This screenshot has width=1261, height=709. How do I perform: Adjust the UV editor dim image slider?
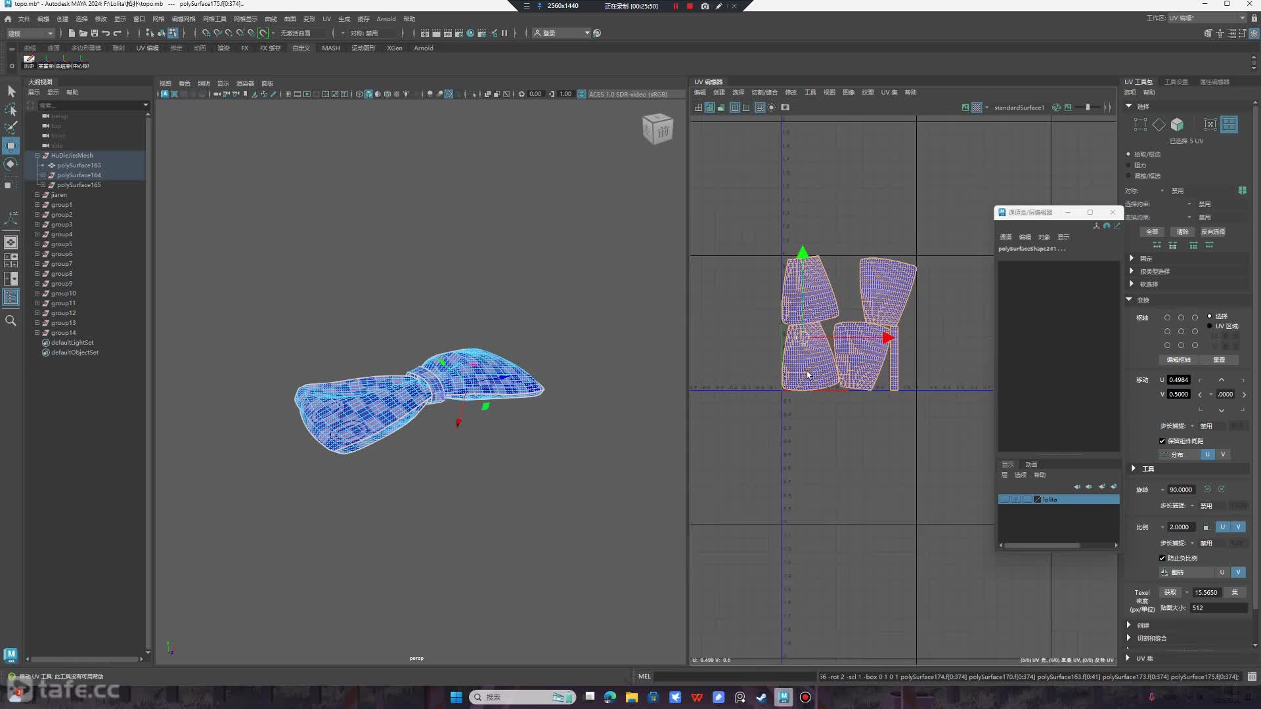[x=1088, y=107]
